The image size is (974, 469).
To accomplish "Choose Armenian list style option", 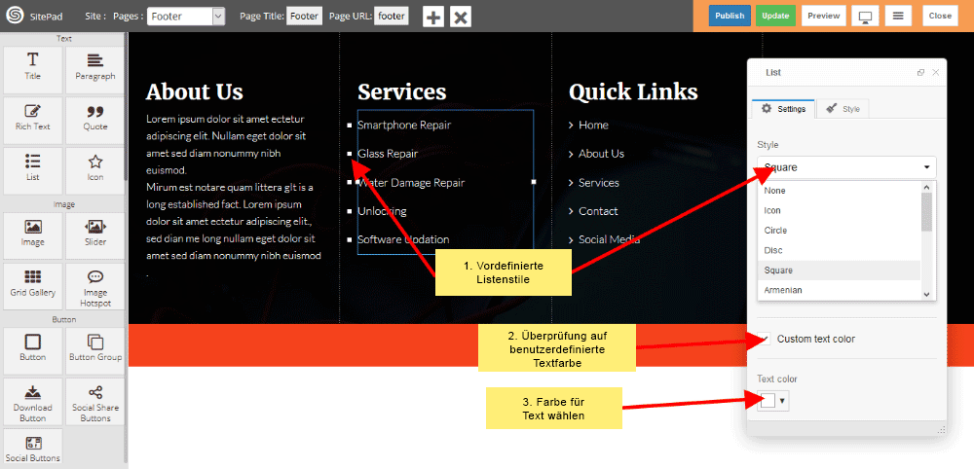I will [x=839, y=290].
